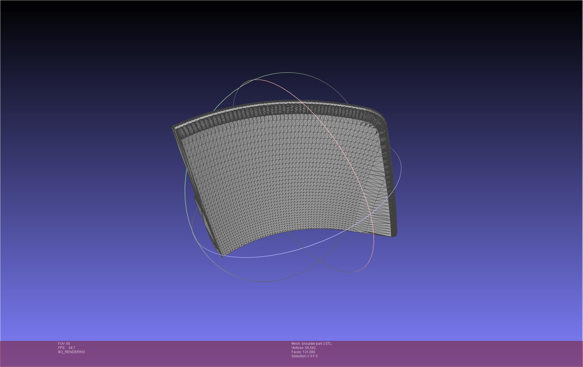
Task: Click the grey trackball arc at bottom
Action: coord(264,281)
